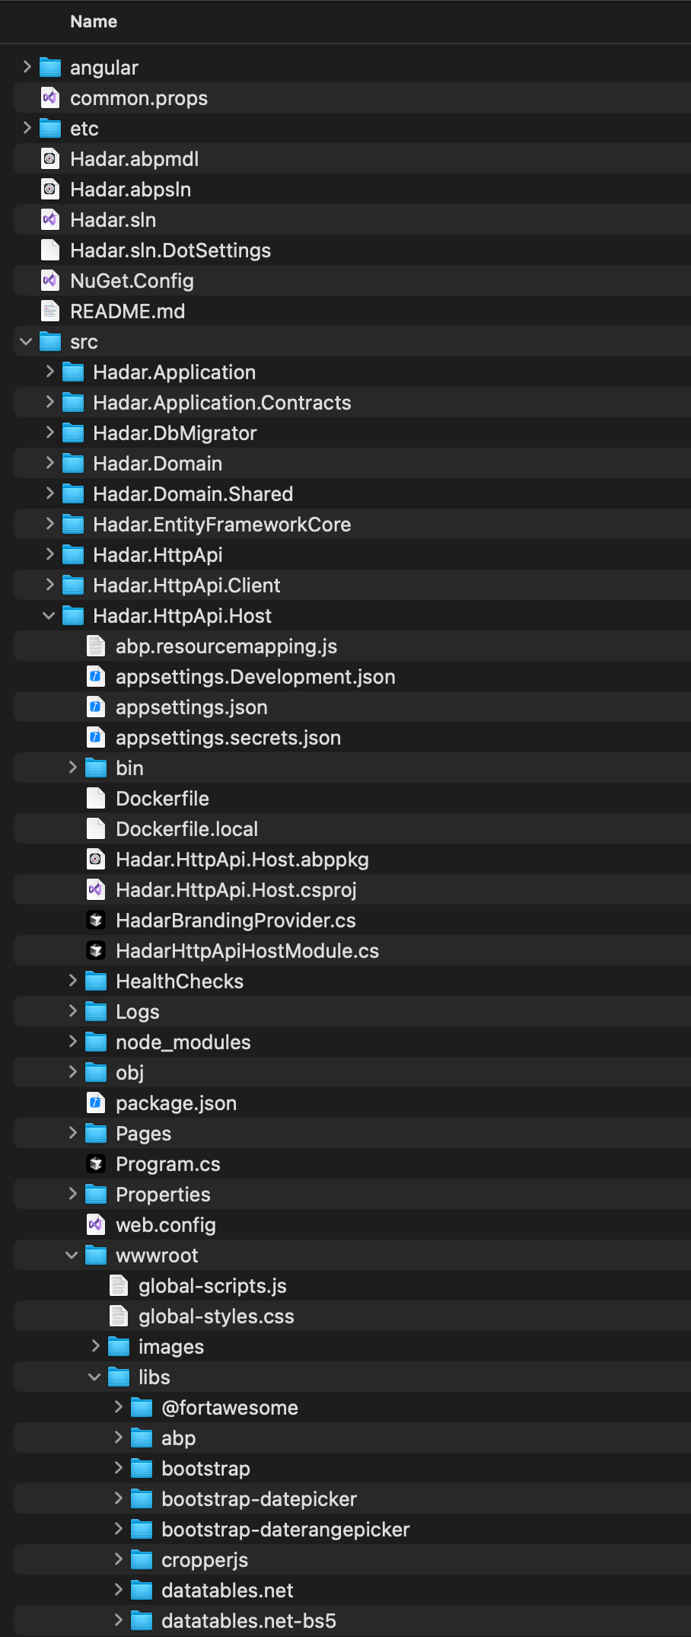Collapse the libs folder chevron
This screenshot has width=691, height=1637.
95,1377
